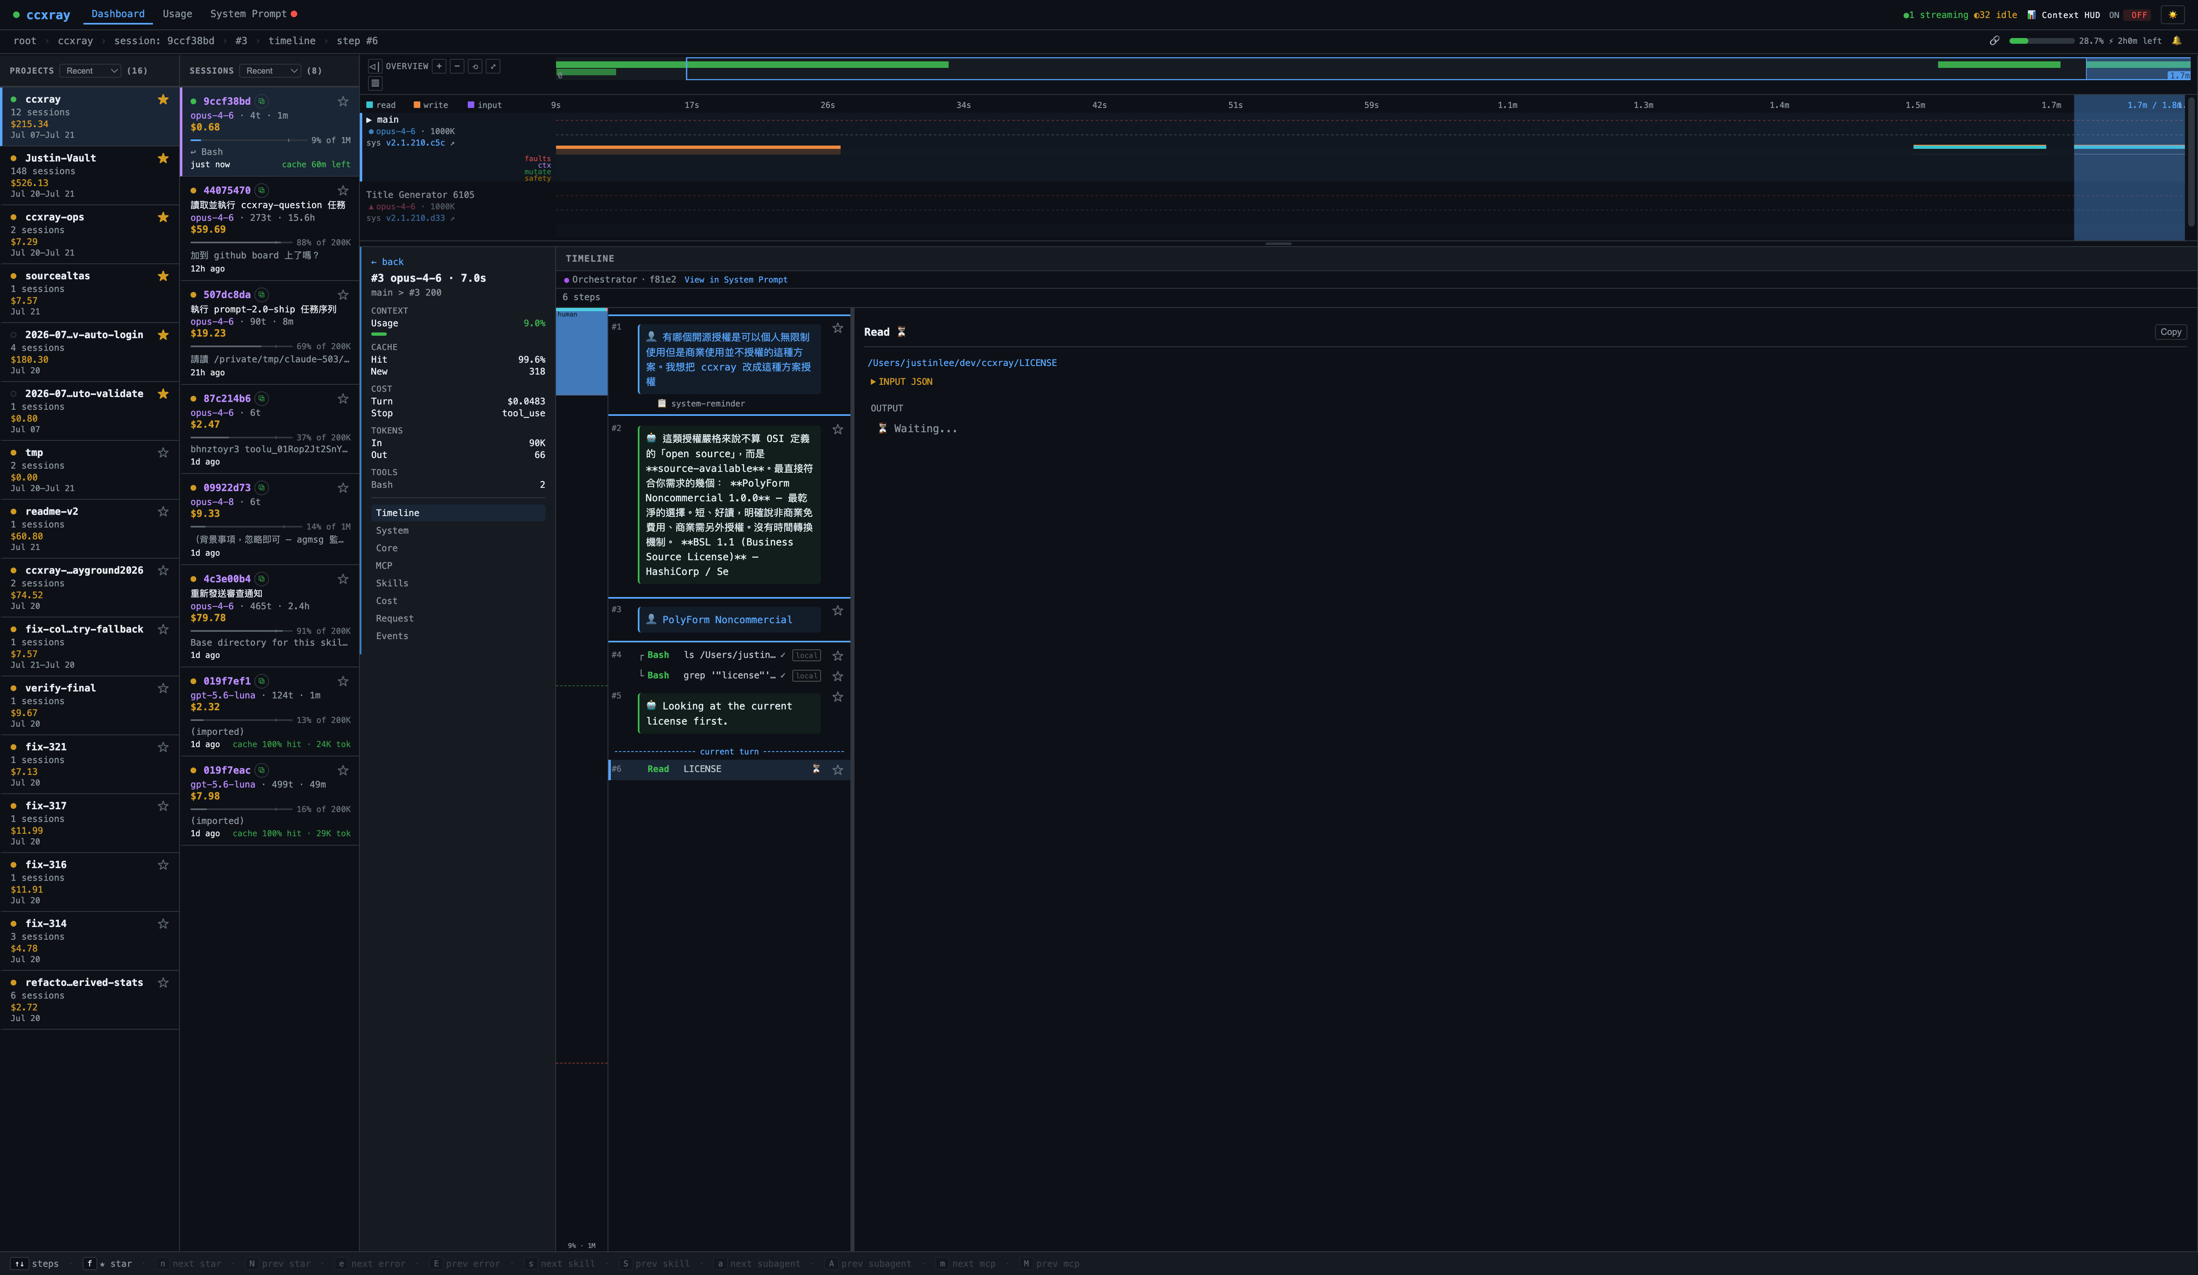This screenshot has width=2198, height=1275.
Task: Open the System Prompt tab
Action: 253,14
